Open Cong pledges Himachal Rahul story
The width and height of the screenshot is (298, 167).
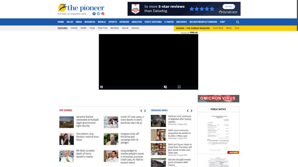132,156
